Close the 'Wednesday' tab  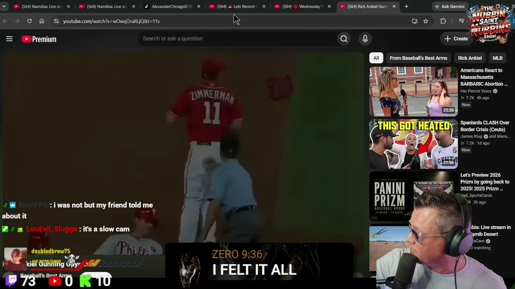[329, 6]
